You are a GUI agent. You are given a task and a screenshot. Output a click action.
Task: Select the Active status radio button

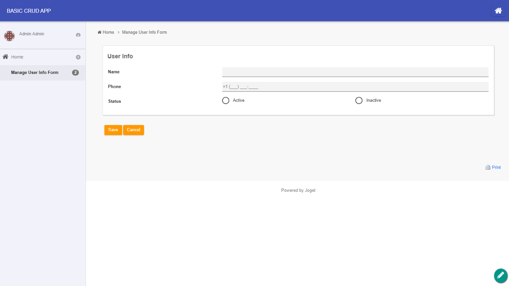226,100
